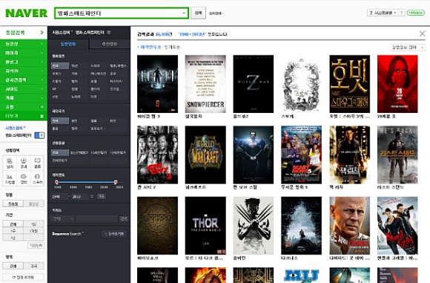Image resolution: width=430 pixels, height=283 pixels.
Task: Click the Sequence Search reset button
Action: click(x=114, y=234)
